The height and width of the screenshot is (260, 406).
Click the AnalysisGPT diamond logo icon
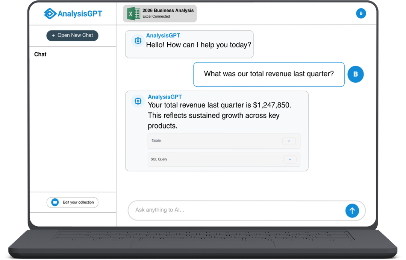pyautogui.click(x=50, y=14)
